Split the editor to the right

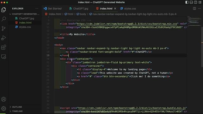coord(194,9)
